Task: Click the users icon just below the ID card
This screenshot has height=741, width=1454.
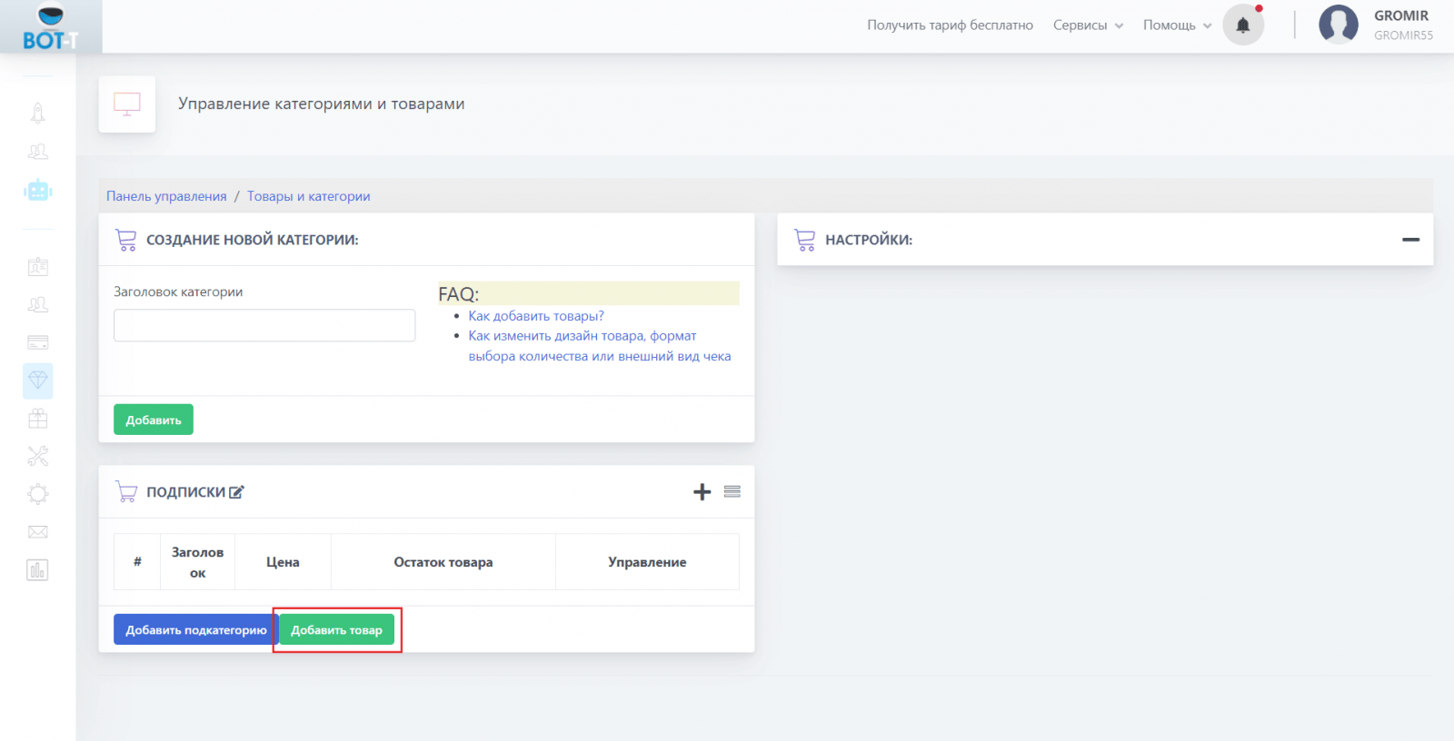Action: 37,305
